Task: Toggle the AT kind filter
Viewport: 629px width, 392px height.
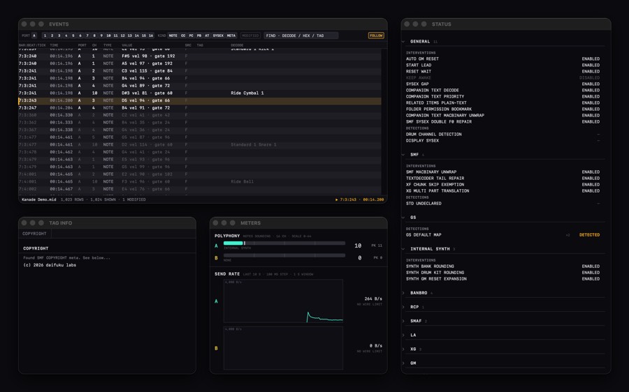Action: tap(208, 36)
